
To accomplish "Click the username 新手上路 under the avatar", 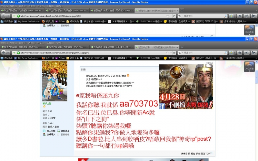I will tap(47, 103).
